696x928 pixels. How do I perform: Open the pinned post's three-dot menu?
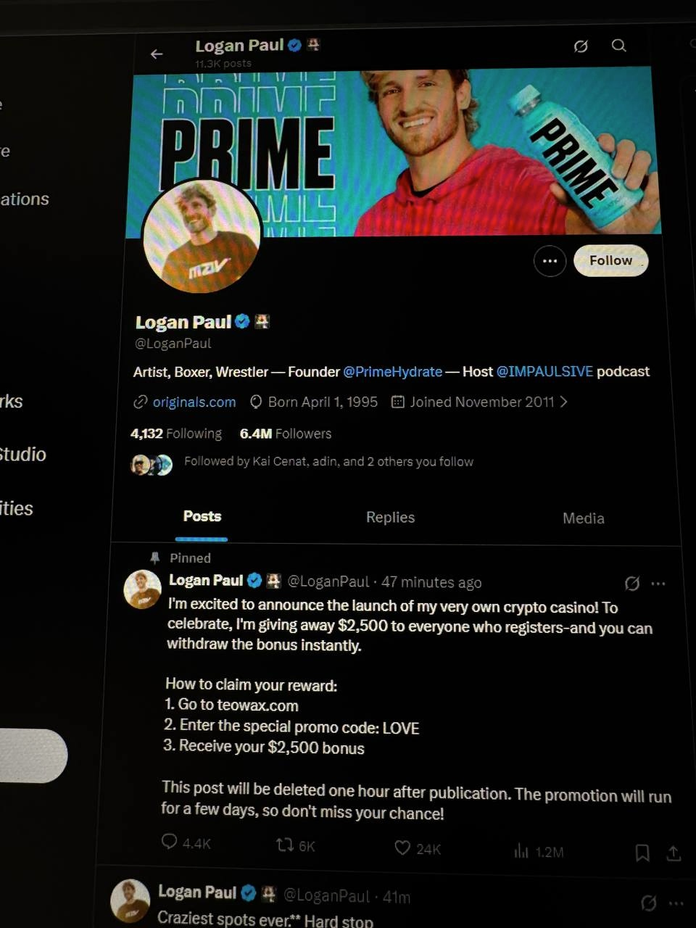point(658,584)
